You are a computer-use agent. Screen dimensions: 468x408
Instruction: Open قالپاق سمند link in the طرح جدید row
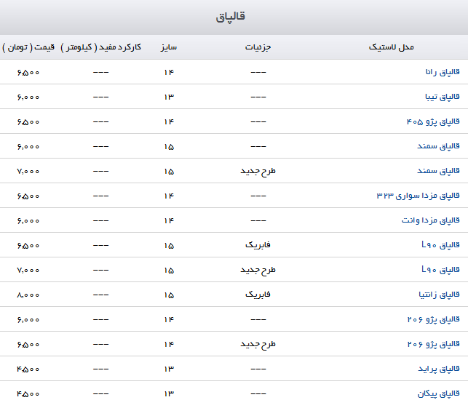(438, 171)
